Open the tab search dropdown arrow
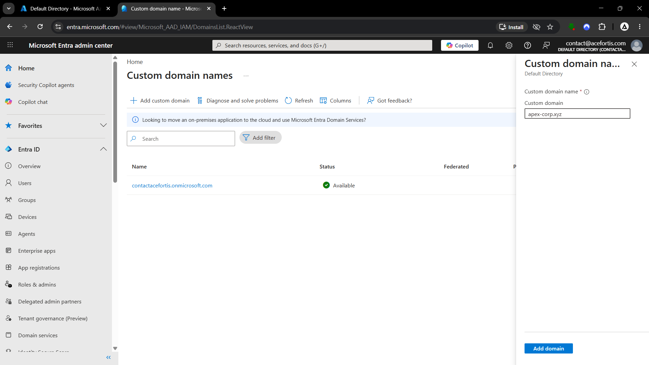The height and width of the screenshot is (365, 649). [x=8, y=8]
